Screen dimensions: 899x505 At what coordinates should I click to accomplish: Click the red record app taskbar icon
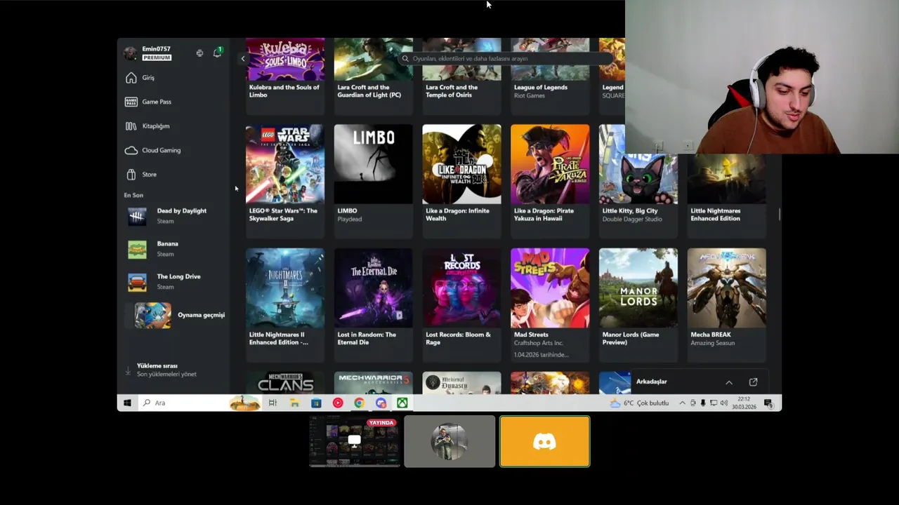coord(338,403)
